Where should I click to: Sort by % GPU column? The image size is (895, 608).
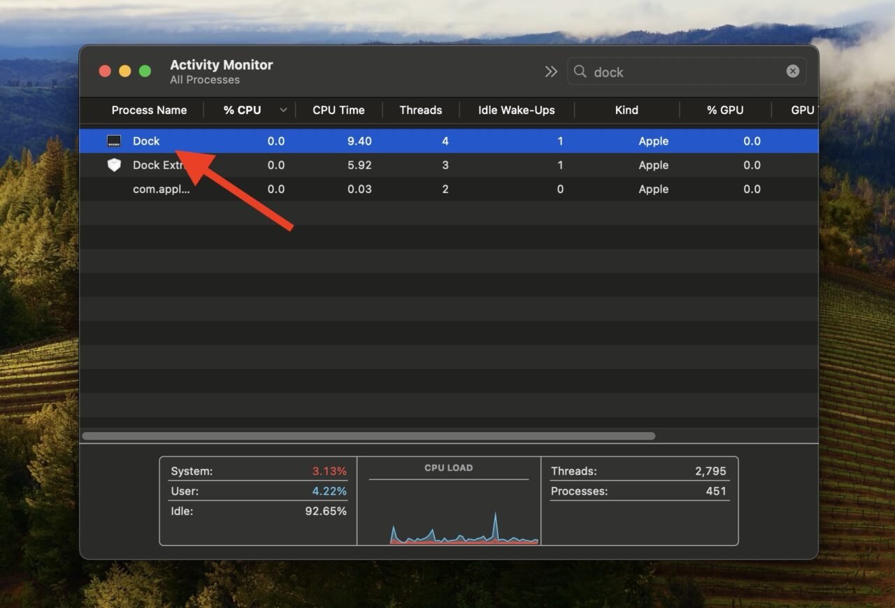[x=725, y=110]
